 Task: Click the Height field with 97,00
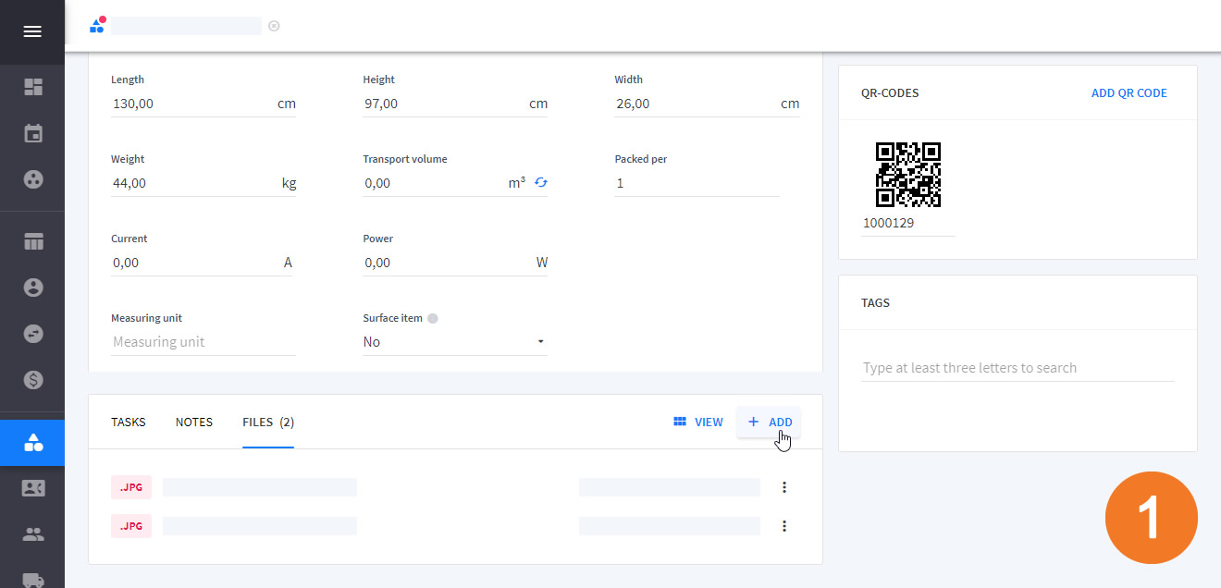(455, 104)
